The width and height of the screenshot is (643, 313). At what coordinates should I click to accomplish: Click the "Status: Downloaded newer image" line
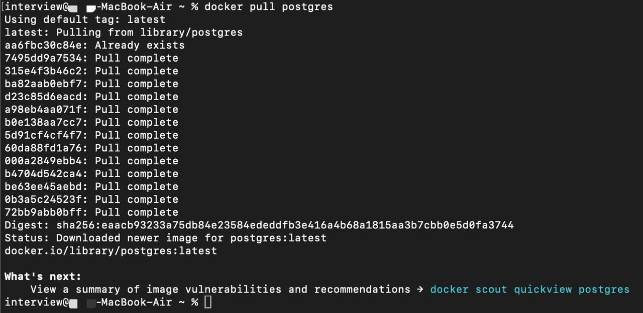pyautogui.click(x=166, y=238)
